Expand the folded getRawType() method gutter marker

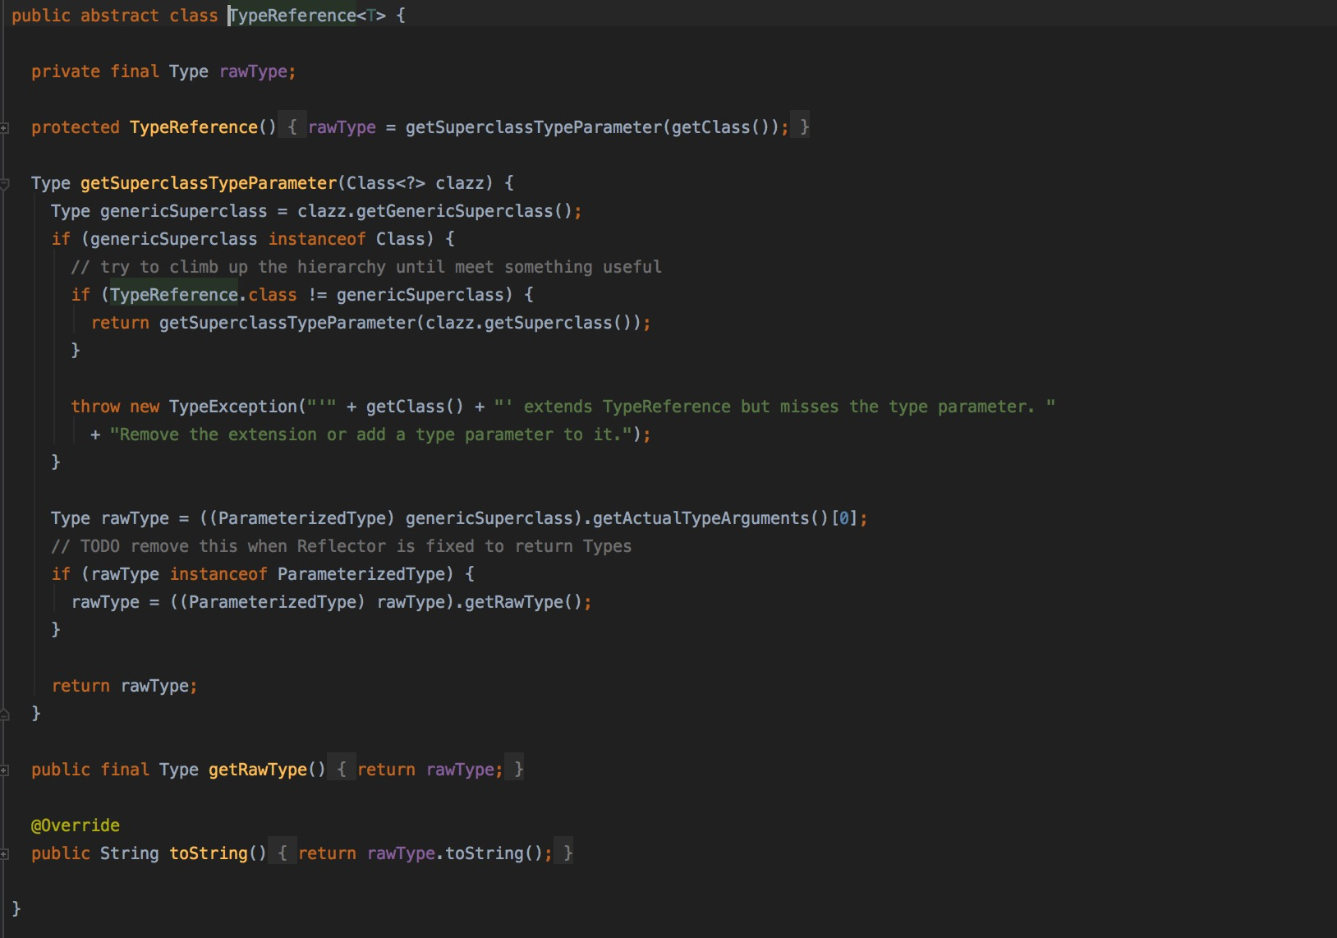coord(4,770)
